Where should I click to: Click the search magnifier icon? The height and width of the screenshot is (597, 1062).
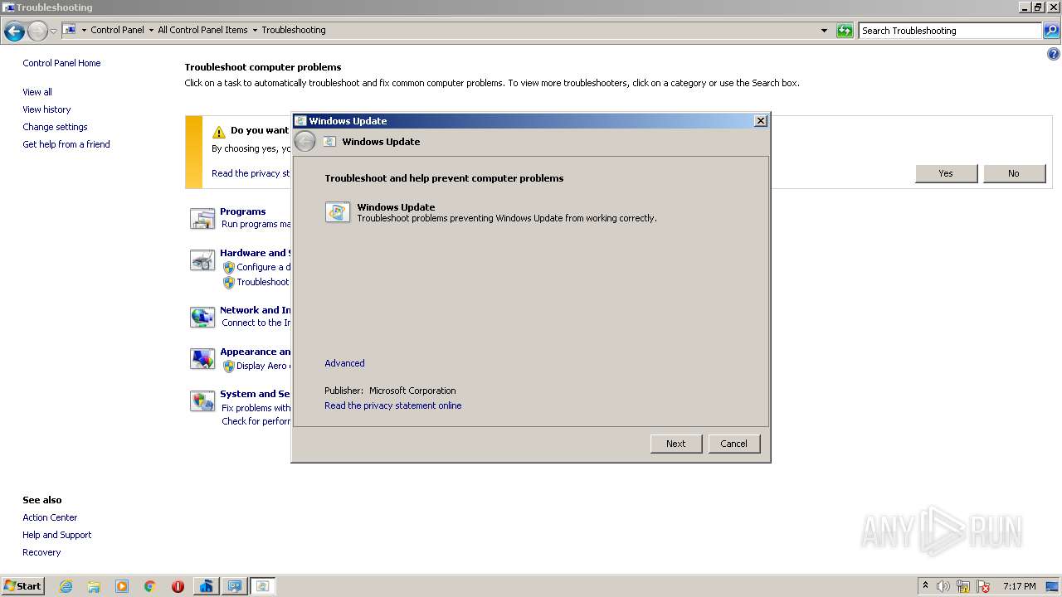(x=1050, y=31)
